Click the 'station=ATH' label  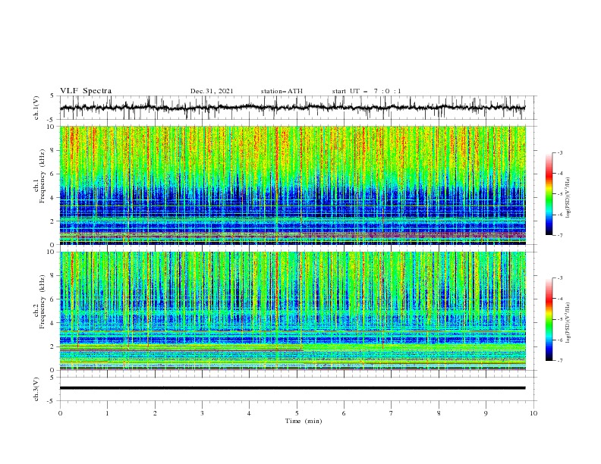tap(282, 91)
